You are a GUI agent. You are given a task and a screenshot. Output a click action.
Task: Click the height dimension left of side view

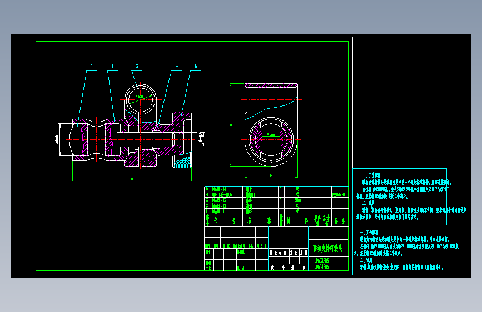(x=231, y=125)
